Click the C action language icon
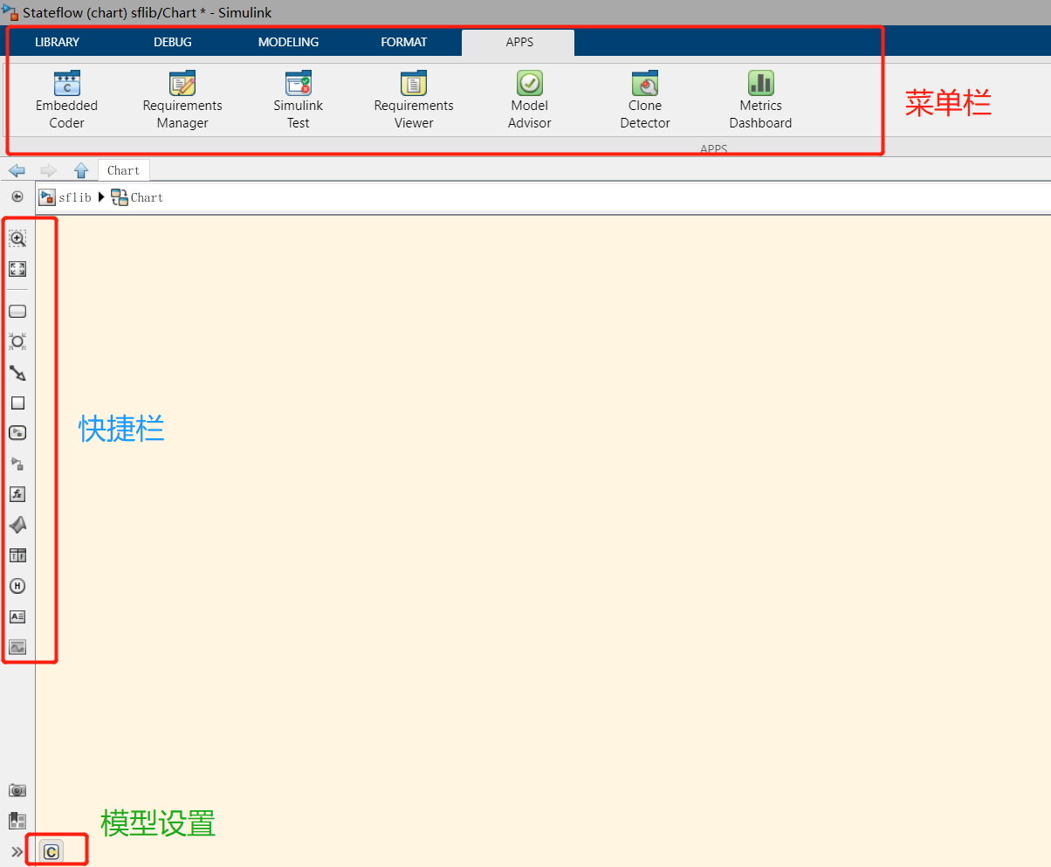The image size is (1051, 867). tap(51, 852)
